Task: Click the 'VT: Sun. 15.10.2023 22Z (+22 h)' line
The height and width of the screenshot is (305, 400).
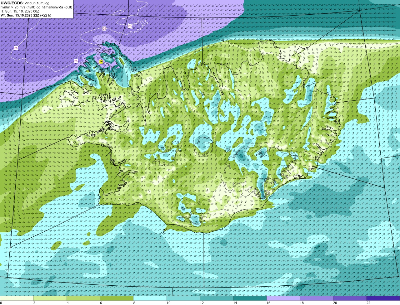Action: click(x=26, y=15)
